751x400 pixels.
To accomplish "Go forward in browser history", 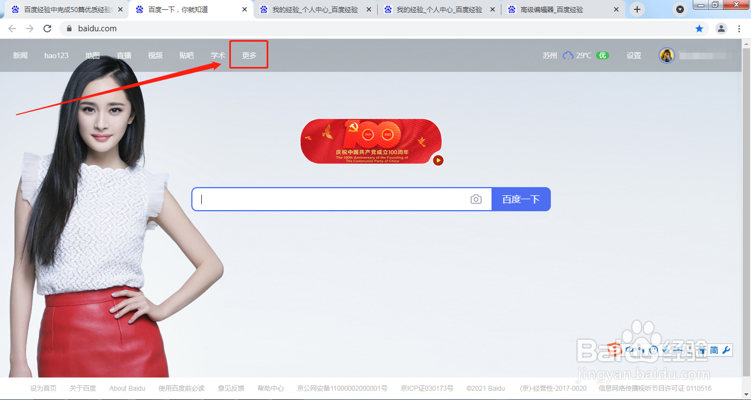I will pos(30,29).
